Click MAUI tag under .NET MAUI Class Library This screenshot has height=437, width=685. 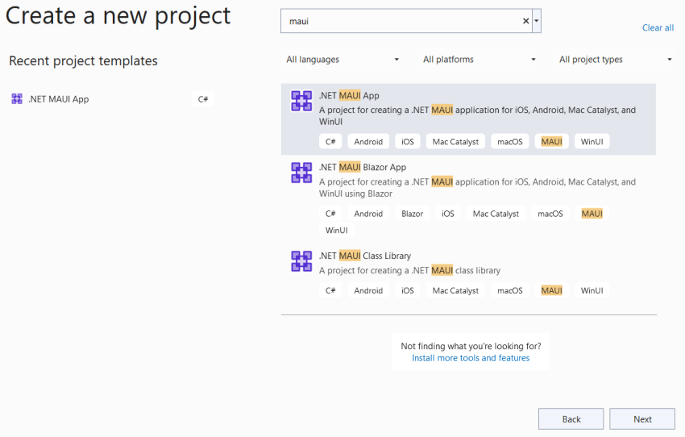click(x=552, y=290)
